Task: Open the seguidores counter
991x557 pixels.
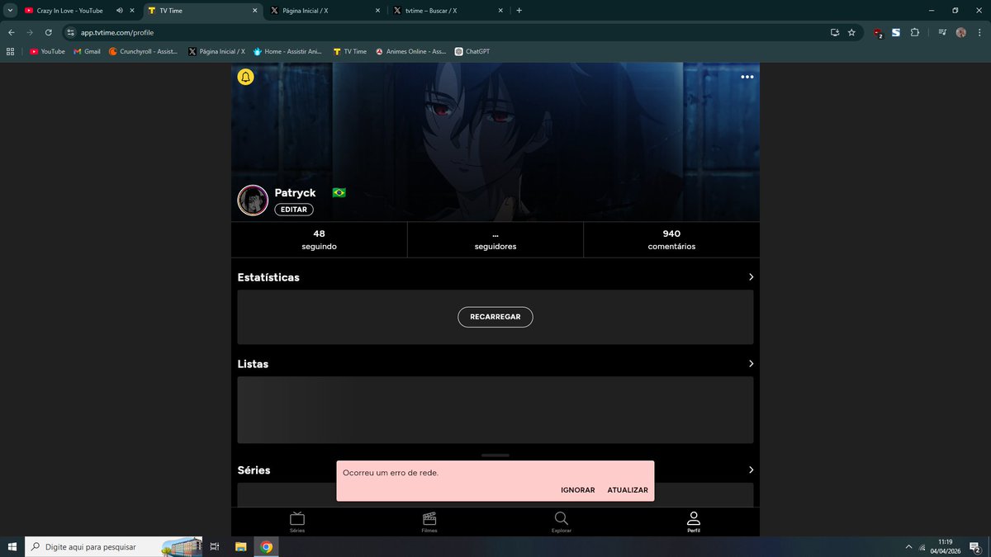Action: 495,239
